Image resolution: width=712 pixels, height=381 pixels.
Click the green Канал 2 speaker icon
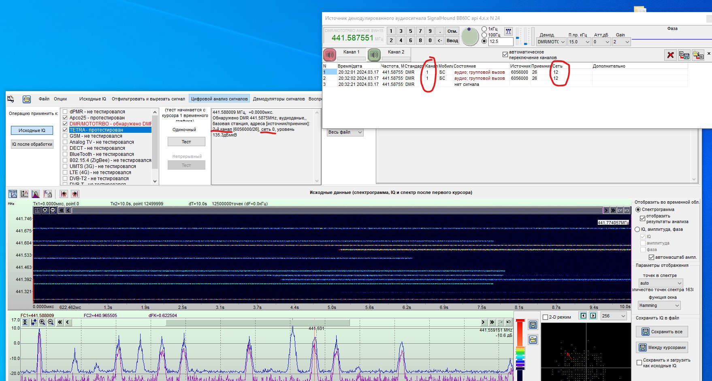pyautogui.click(x=374, y=54)
